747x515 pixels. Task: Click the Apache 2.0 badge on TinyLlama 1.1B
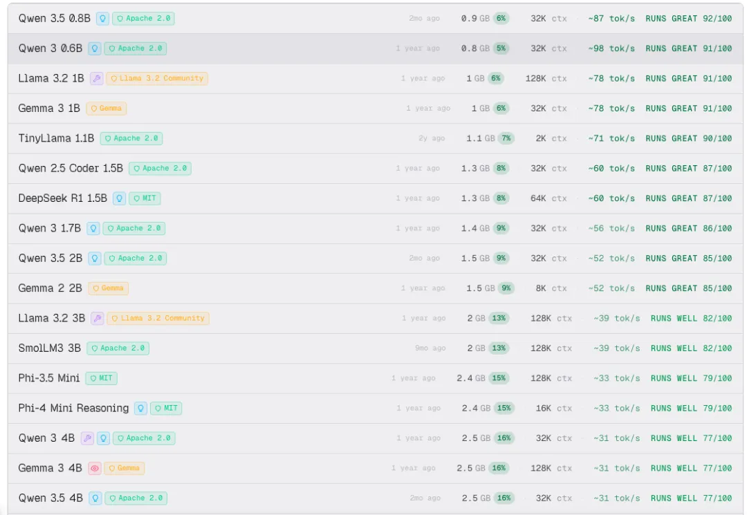131,138
